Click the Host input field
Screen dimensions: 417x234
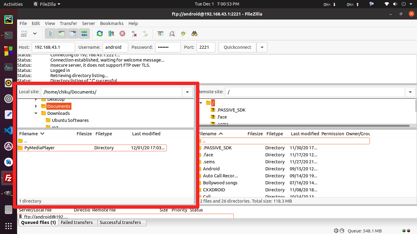tap(53, 47)
